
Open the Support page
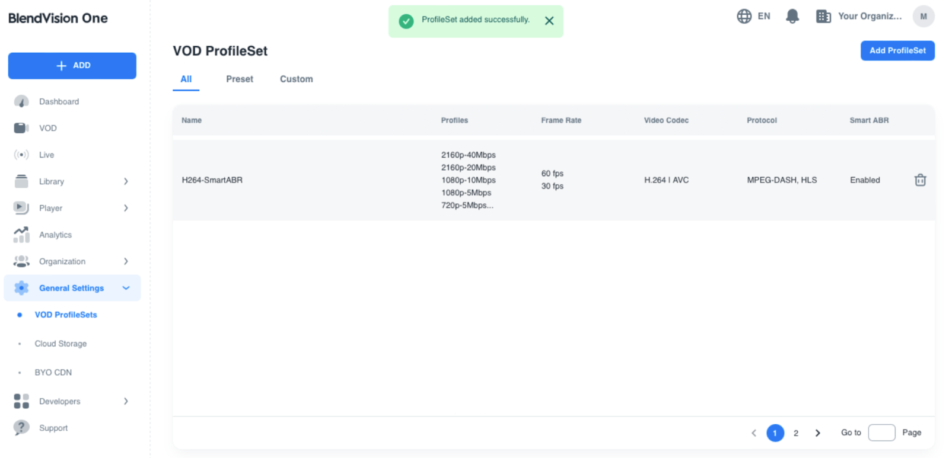[x=53, y=428]
